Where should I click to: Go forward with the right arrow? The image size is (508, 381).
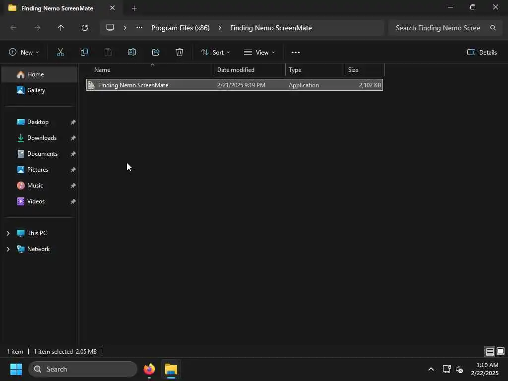(37, 28)
